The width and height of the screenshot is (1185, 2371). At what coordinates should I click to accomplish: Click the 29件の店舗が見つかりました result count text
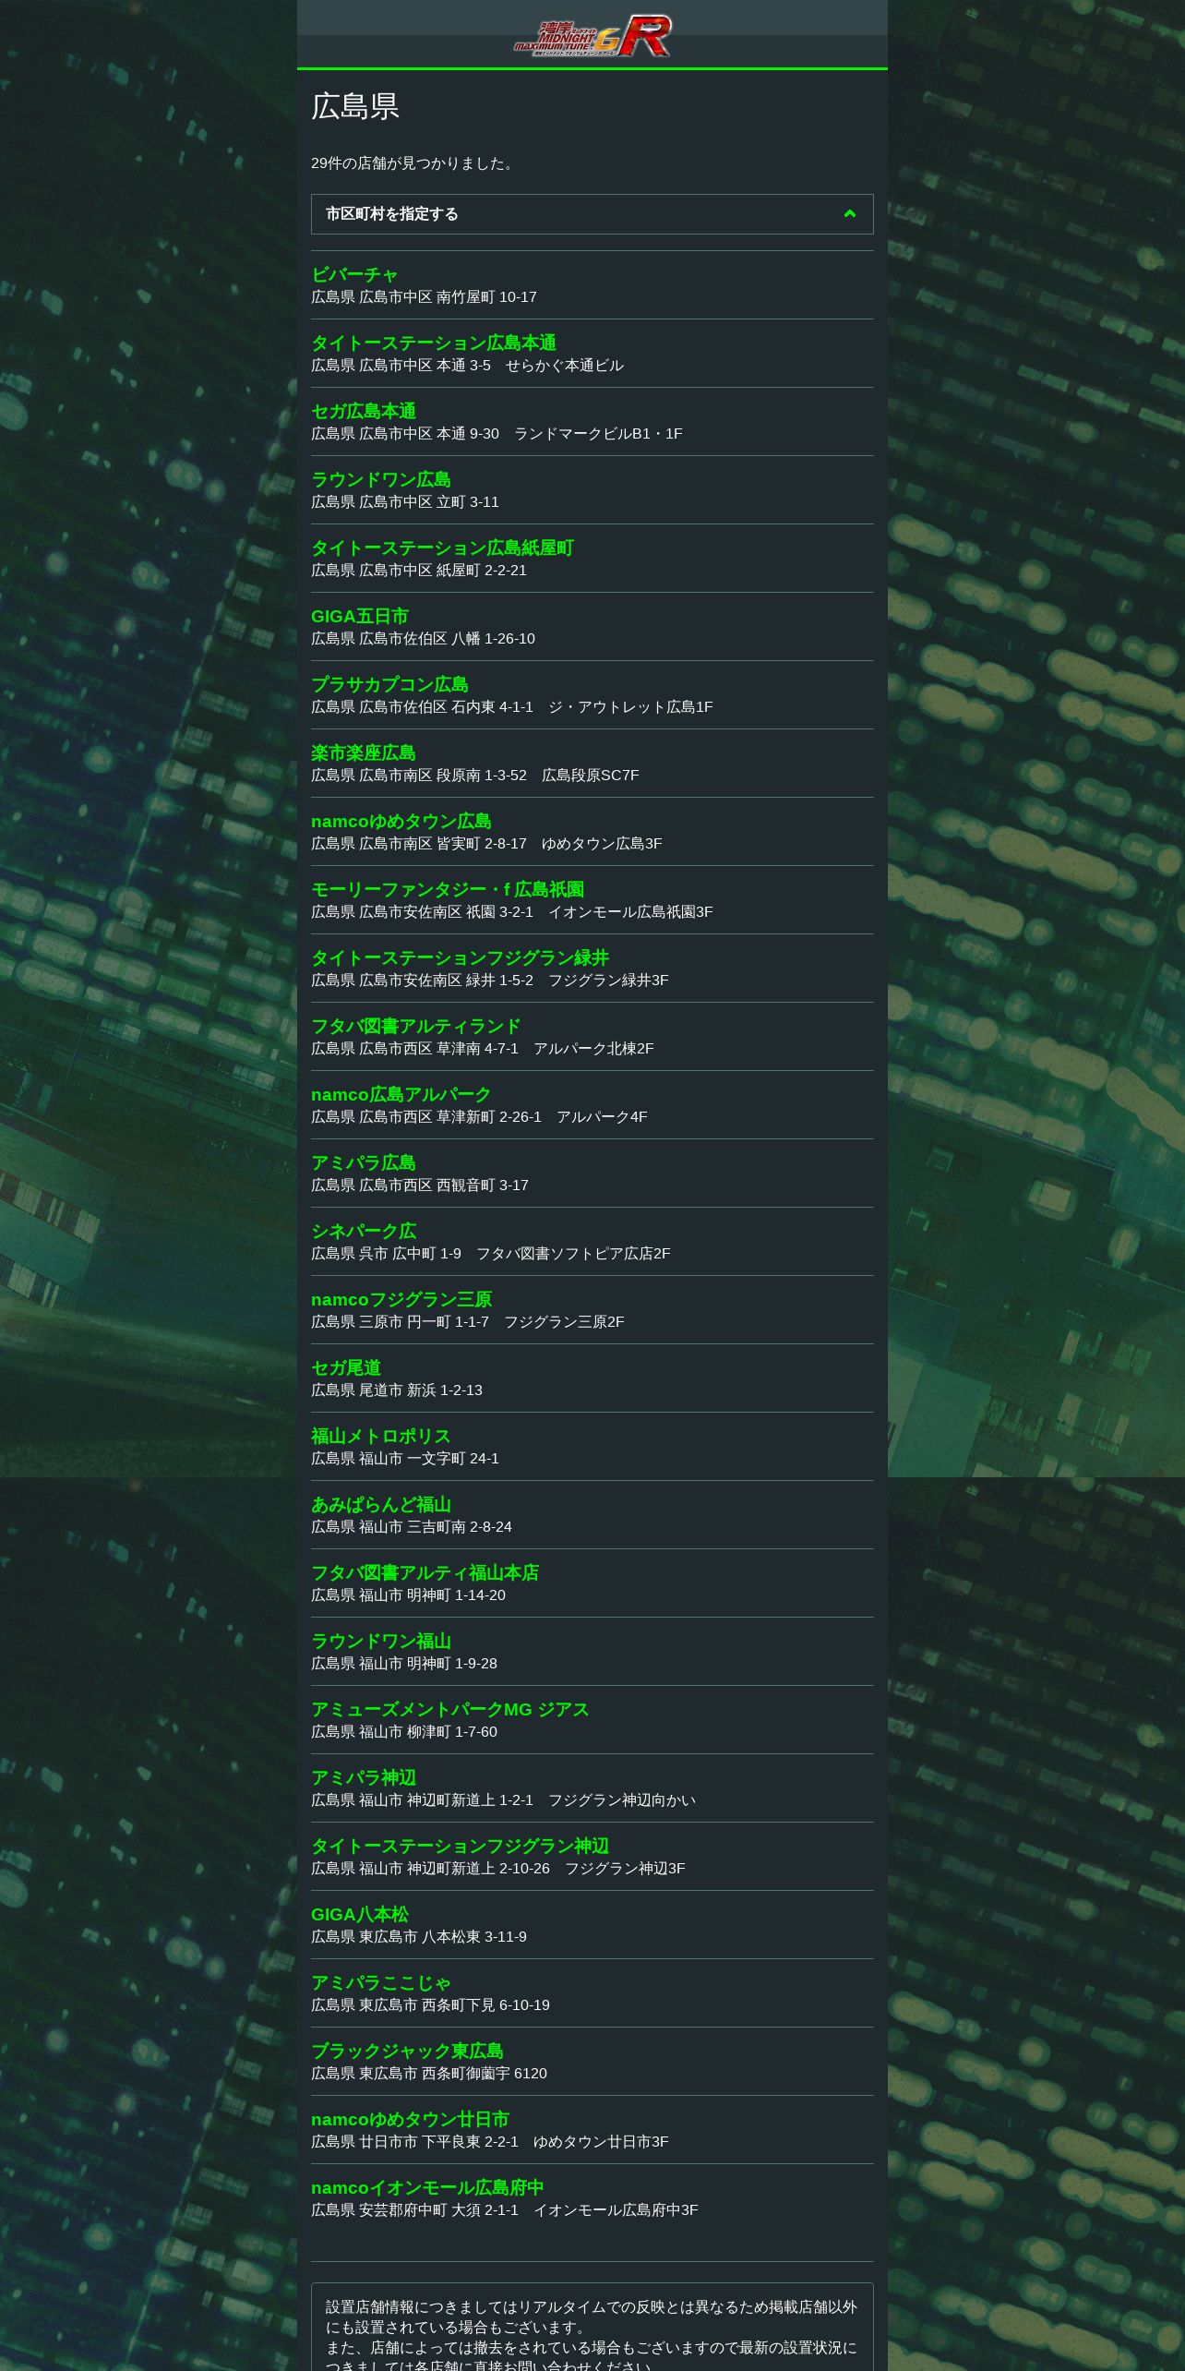coord(413,163)
